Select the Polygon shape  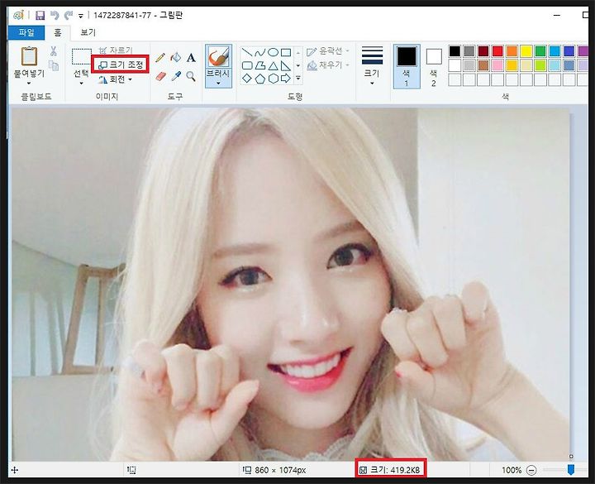[x=259, y=65]
